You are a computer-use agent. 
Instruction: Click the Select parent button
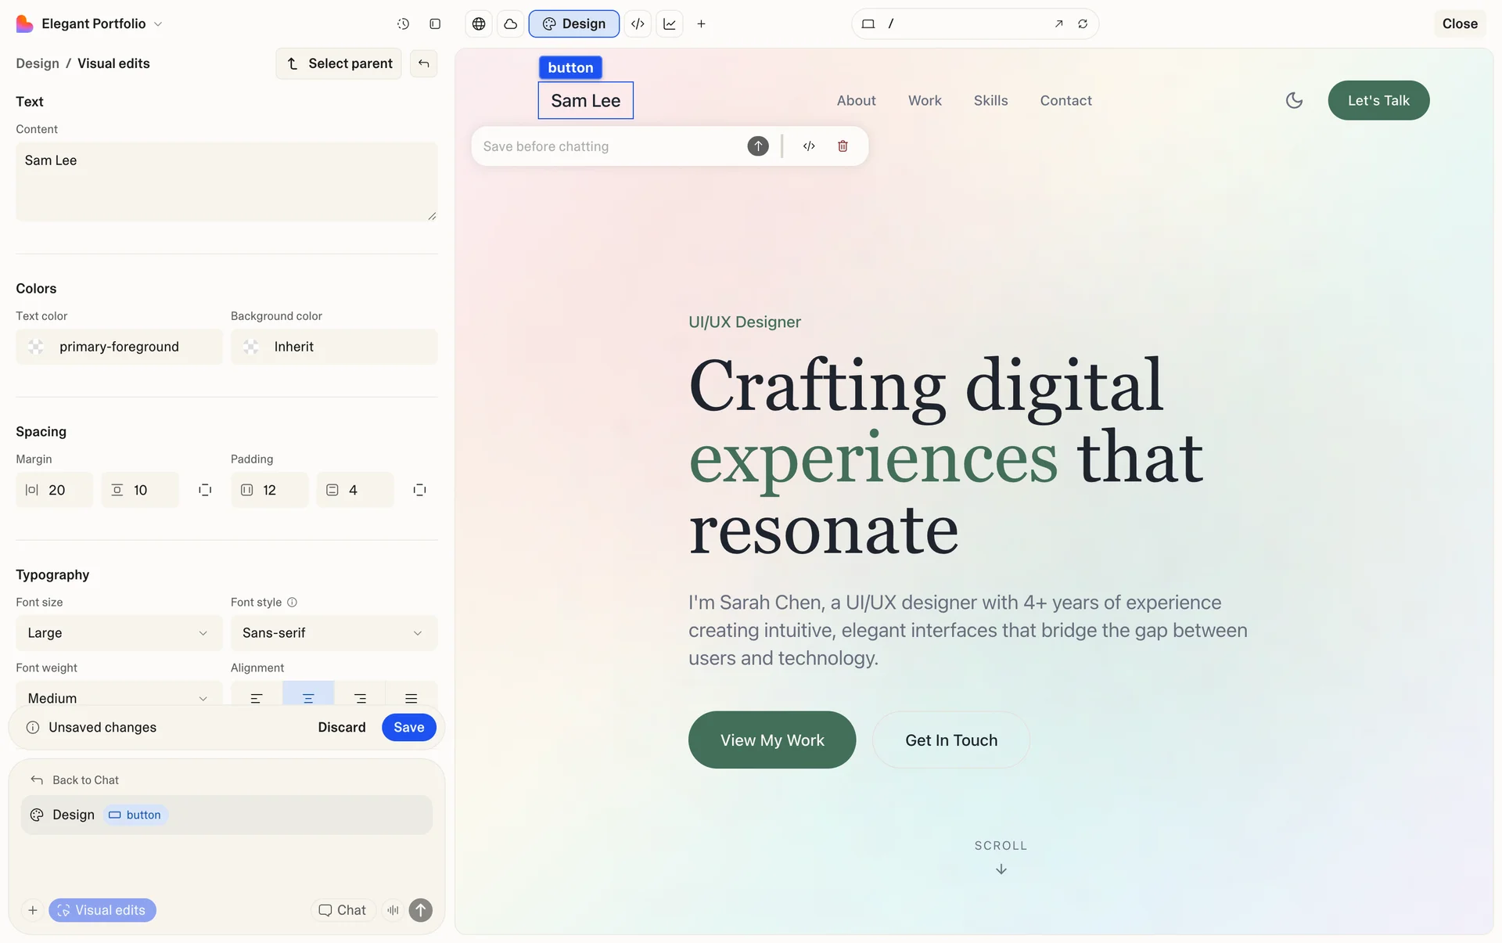point(339,63)
